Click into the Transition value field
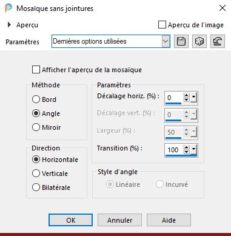 pos(174,150)
